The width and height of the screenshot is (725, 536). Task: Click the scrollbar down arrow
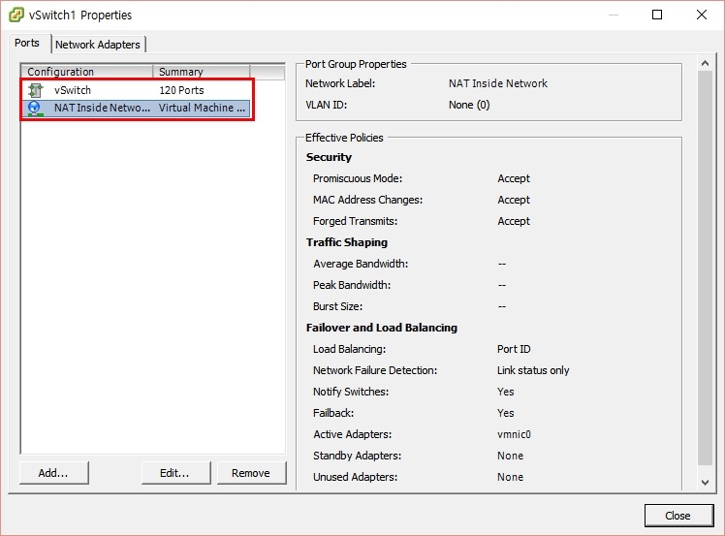pyautogui.click(x=705, y=482)
